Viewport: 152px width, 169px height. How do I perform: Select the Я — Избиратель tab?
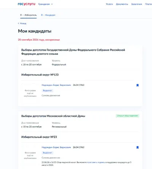[28, 15]
